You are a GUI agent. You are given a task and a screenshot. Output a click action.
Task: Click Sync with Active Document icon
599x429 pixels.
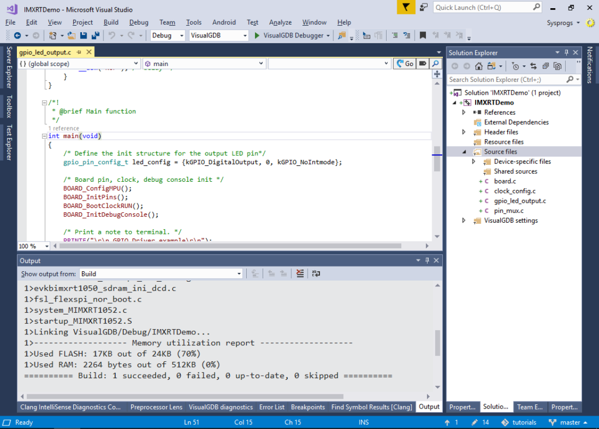click(x=533, y=67)
